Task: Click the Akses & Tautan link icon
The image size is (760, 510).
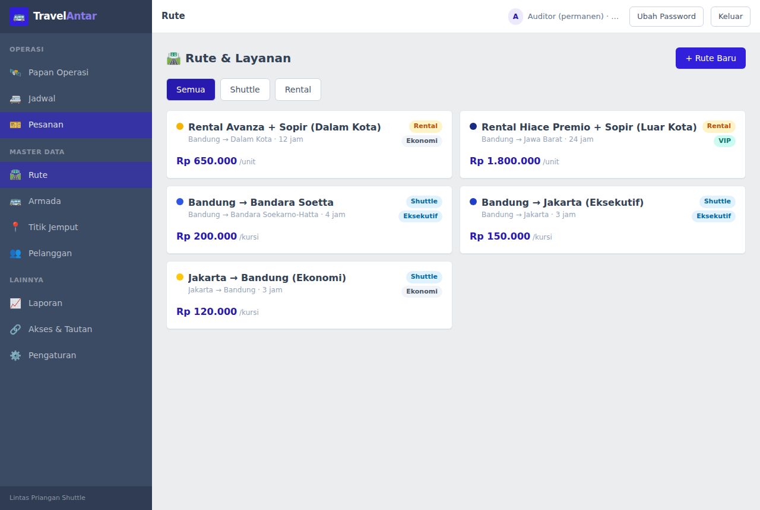Action: 15,329
